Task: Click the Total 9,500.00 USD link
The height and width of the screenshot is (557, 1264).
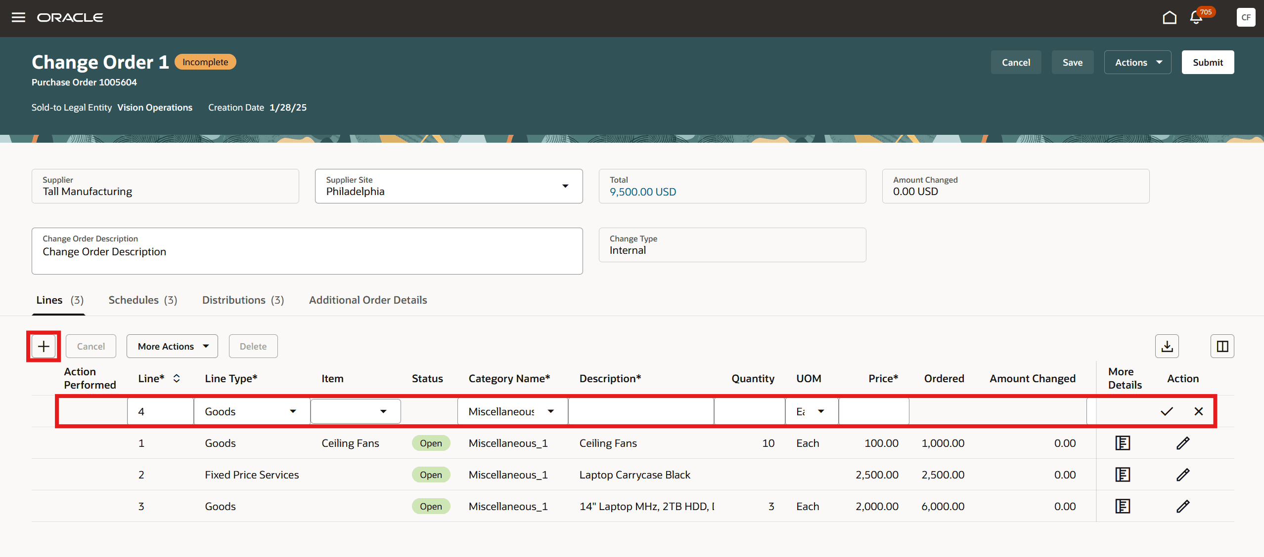Action: point(642,192)
